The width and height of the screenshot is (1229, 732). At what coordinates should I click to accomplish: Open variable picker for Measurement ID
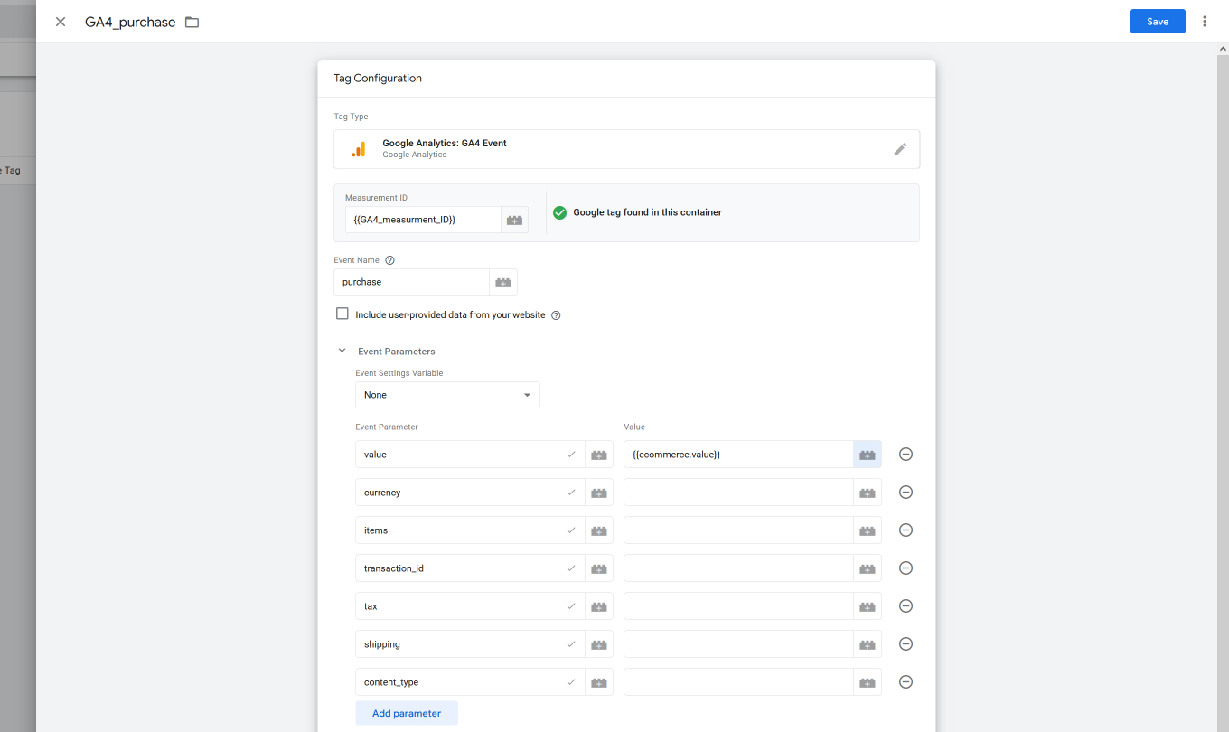[x=514, y=220]
